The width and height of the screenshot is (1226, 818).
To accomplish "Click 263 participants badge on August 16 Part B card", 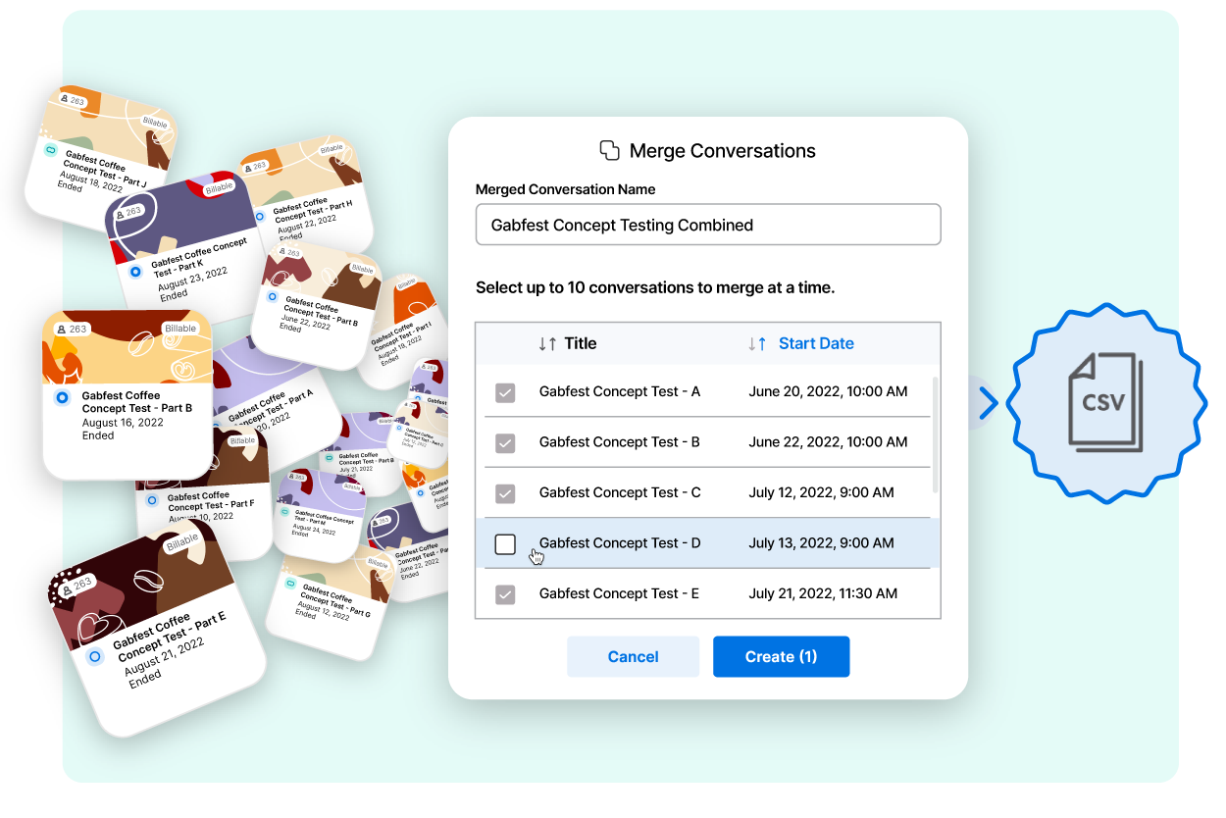I will pos(73,330).
